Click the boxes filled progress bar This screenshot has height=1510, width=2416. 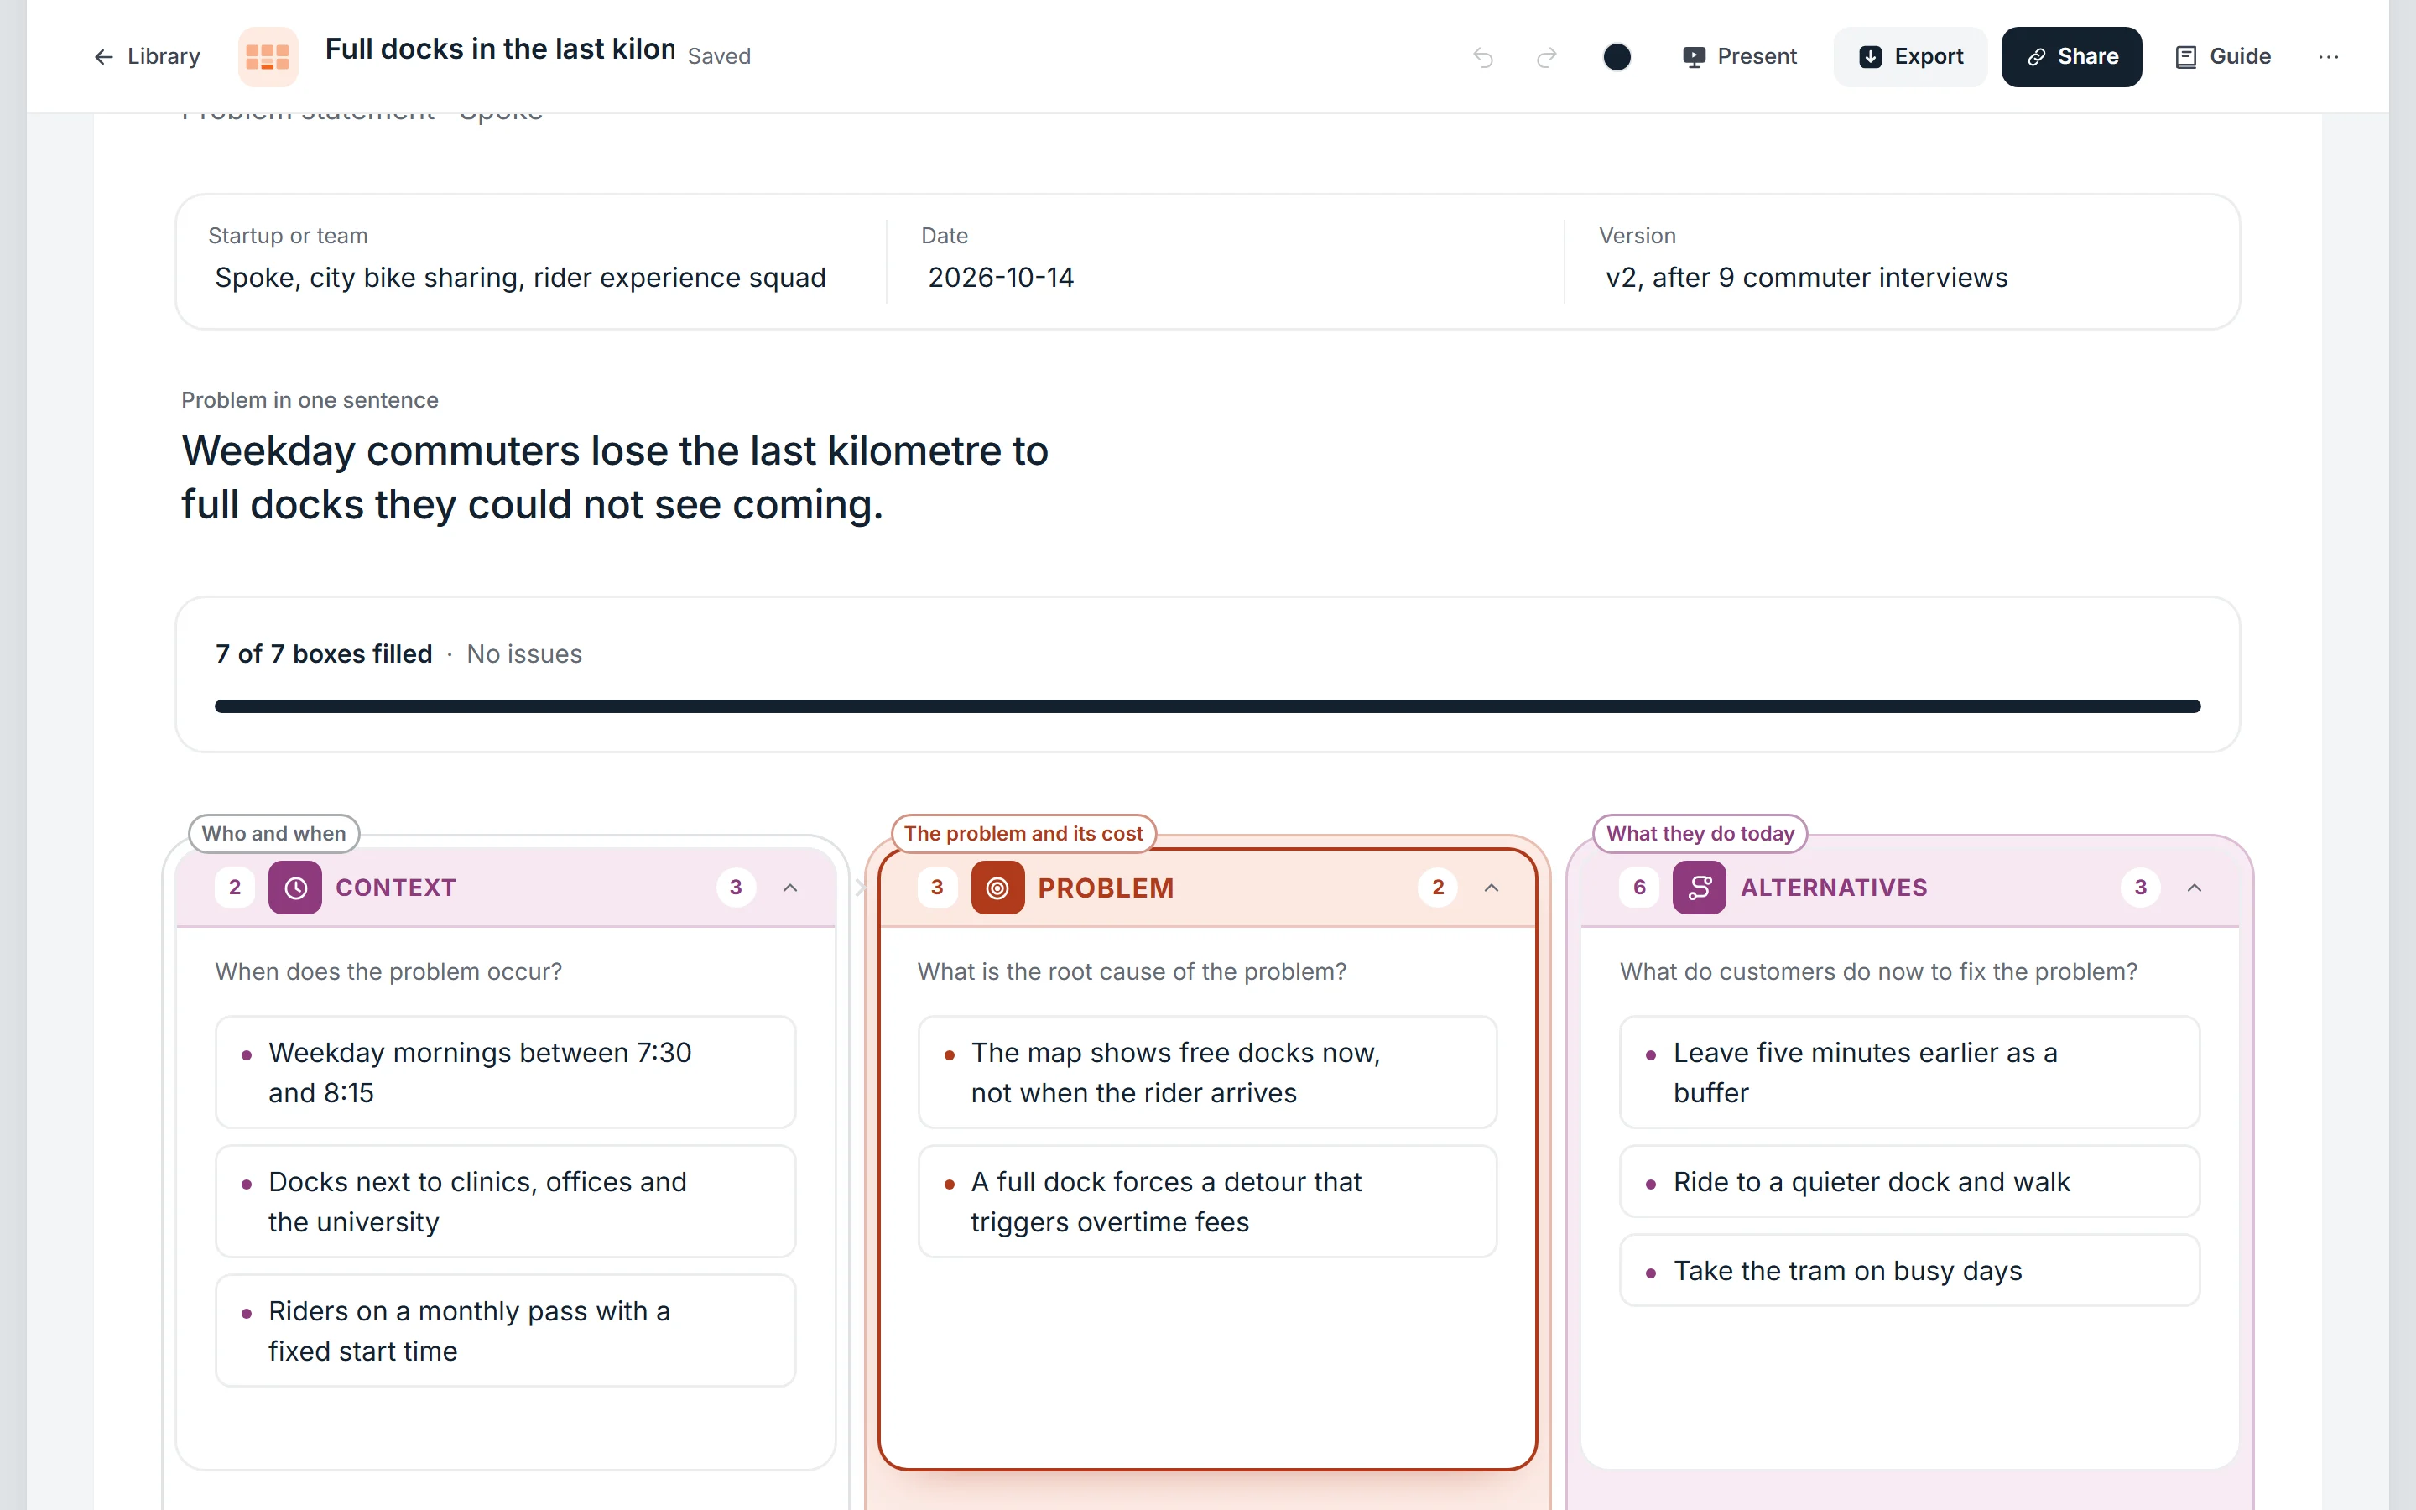click(1207, 706)
